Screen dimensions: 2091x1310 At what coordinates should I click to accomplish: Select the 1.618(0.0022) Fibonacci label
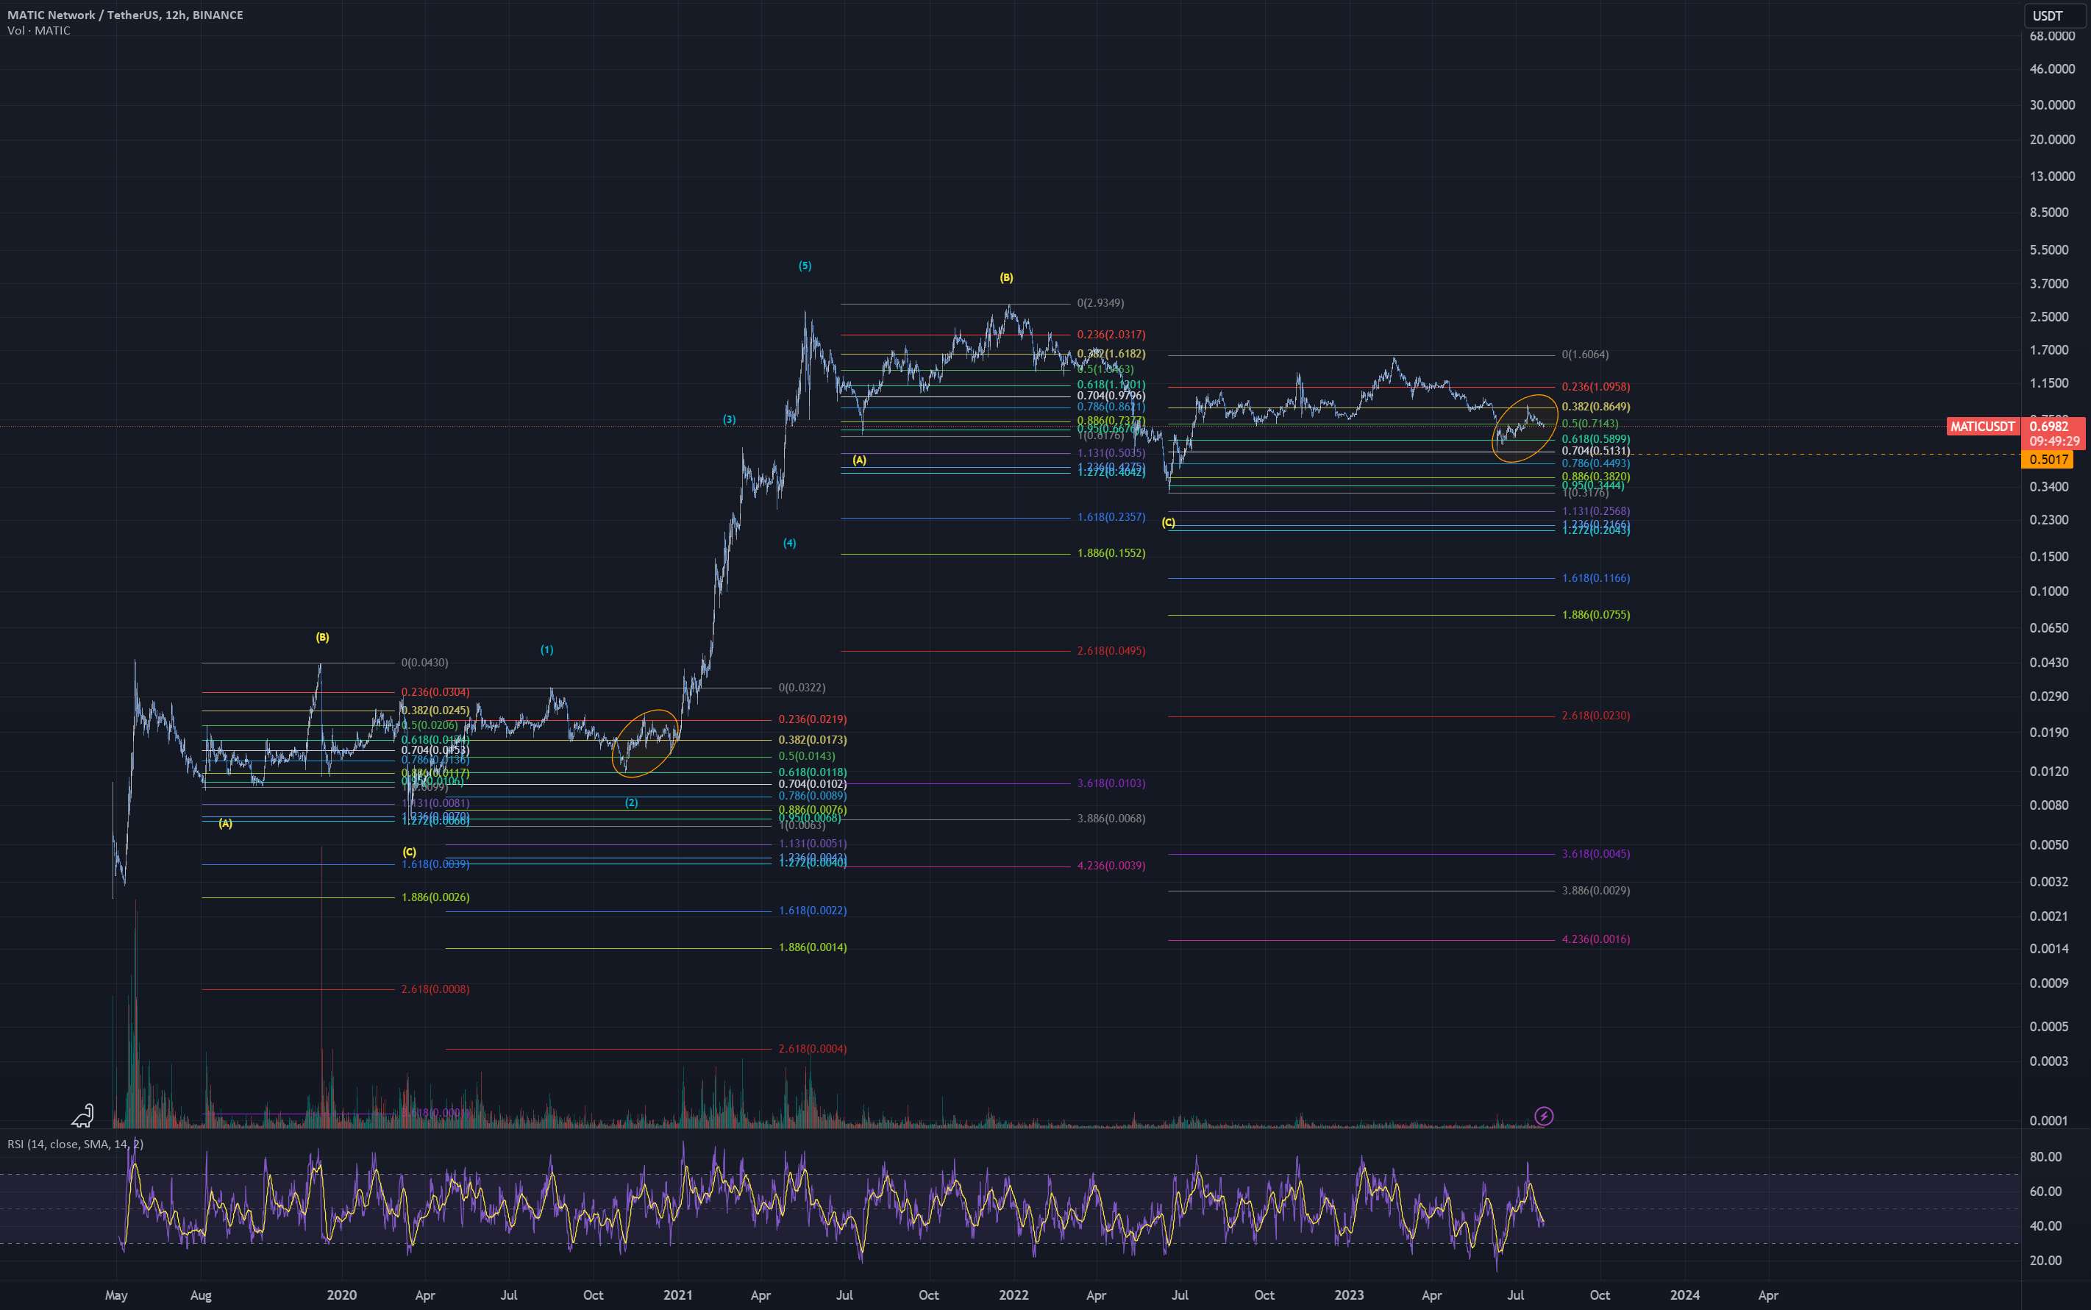[813, 911]
